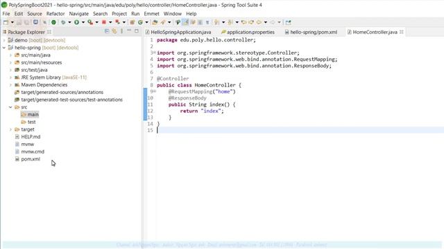Click the Debug bug icon
The image size is (444, 249).
[x=63, y=22]
